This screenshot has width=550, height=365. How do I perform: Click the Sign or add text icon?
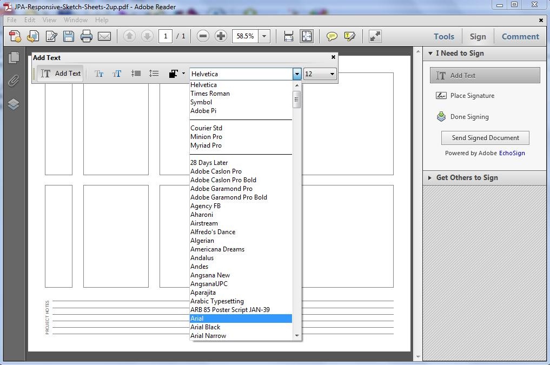click(51, 36)
